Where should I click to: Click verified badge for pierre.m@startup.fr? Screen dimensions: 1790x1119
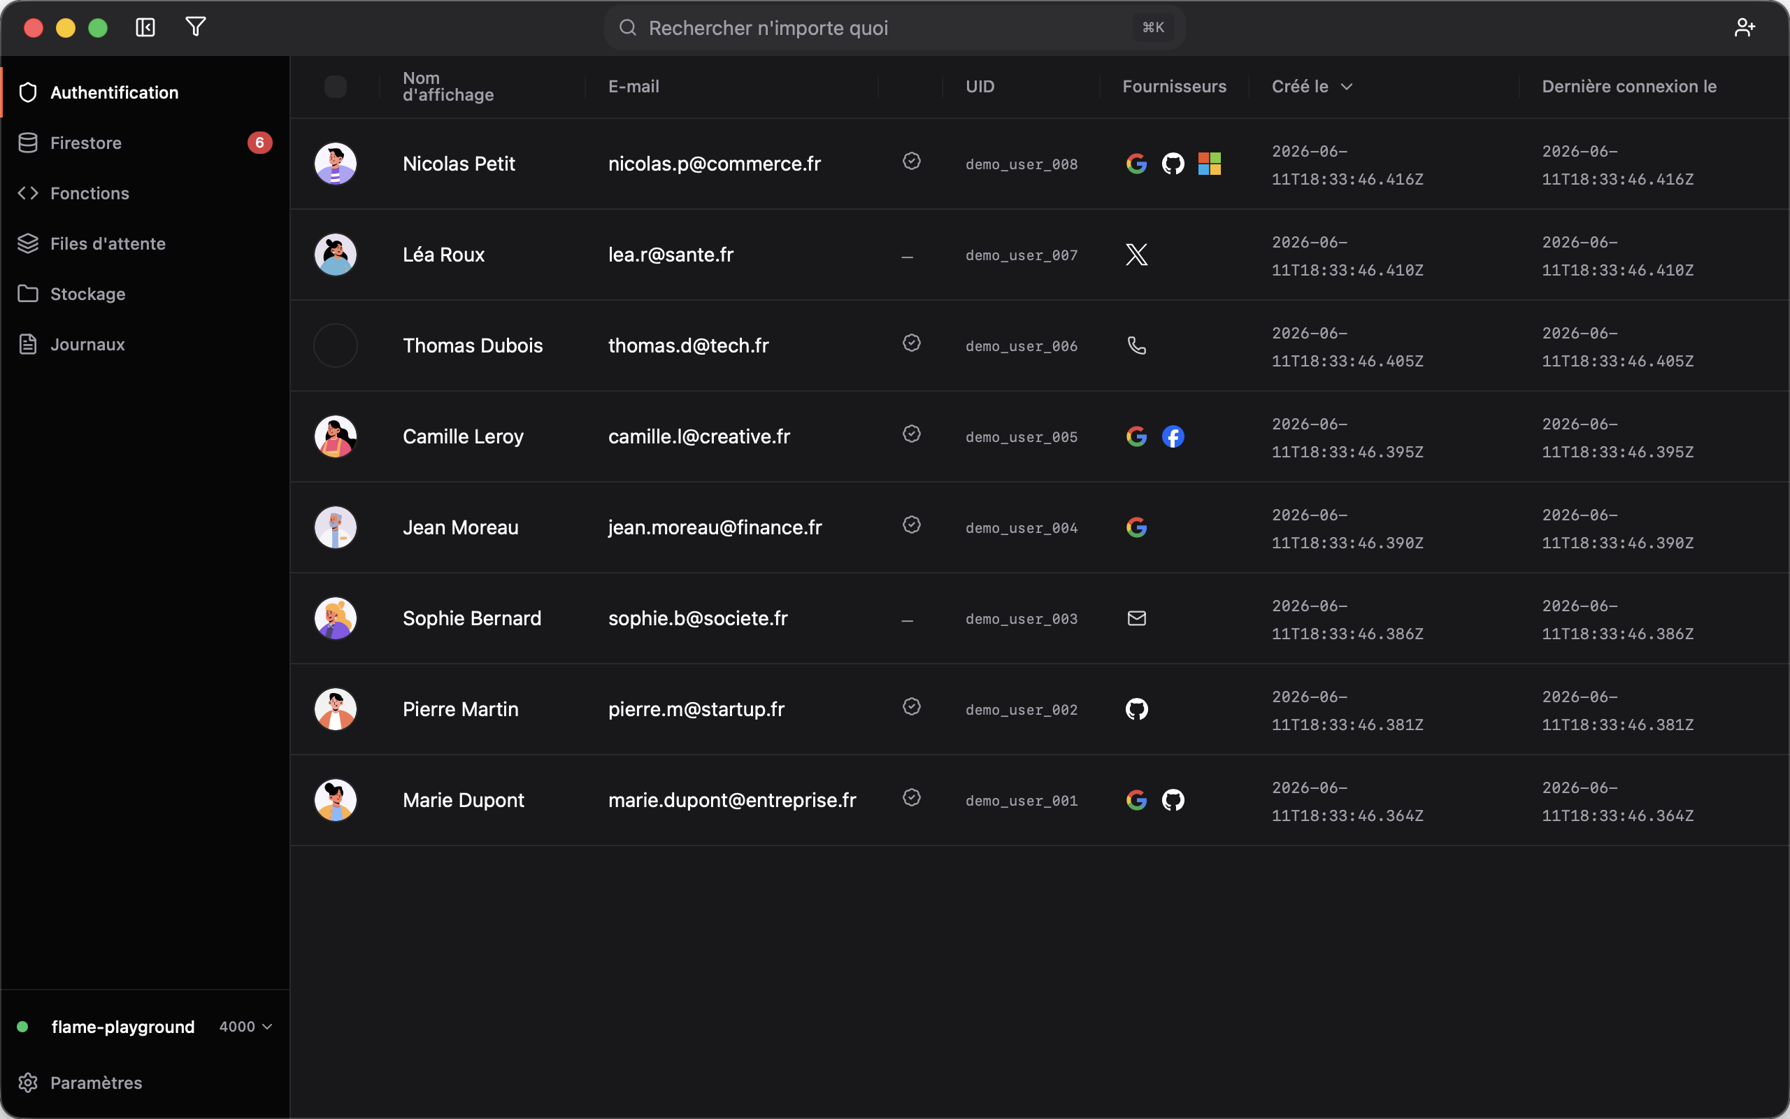click(911, 706)
